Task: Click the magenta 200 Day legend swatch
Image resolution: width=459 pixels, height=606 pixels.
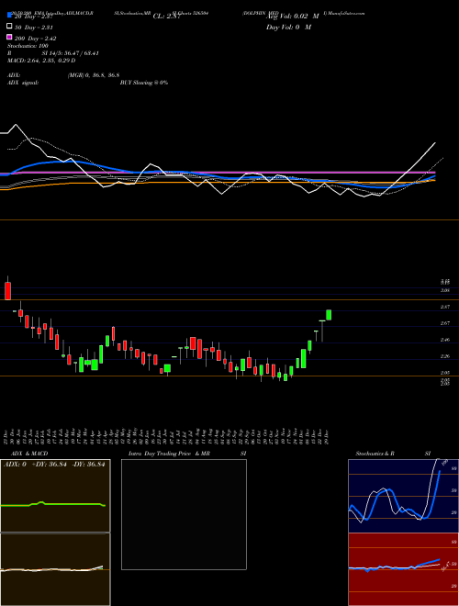Action: pyautogui.click(x=9, y=37)
